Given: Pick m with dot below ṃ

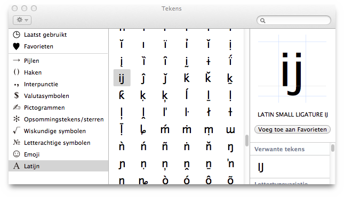Looking at the screenshot, I should coord(209,130).
